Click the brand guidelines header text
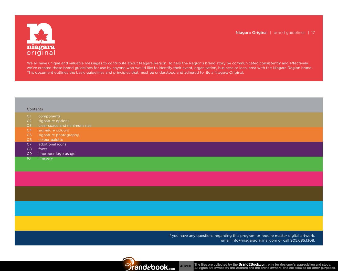The height and width of the screenshot is (271, 338). [289, 33]
